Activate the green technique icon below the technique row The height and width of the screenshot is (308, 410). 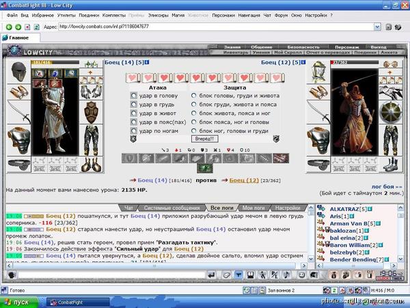[205, 168]
